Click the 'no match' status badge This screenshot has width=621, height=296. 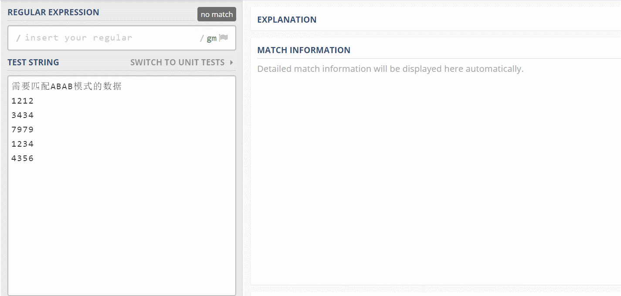coord(217,14)
